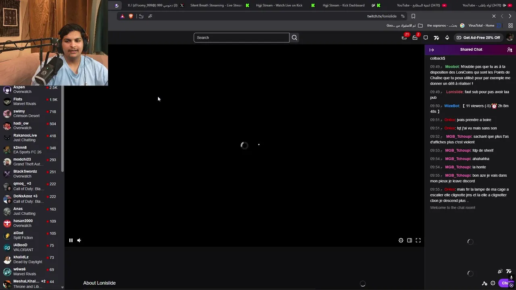Open hasan2000 Overwatch channel
Screen dimensions: 516x290
click(x=31, y=223)
